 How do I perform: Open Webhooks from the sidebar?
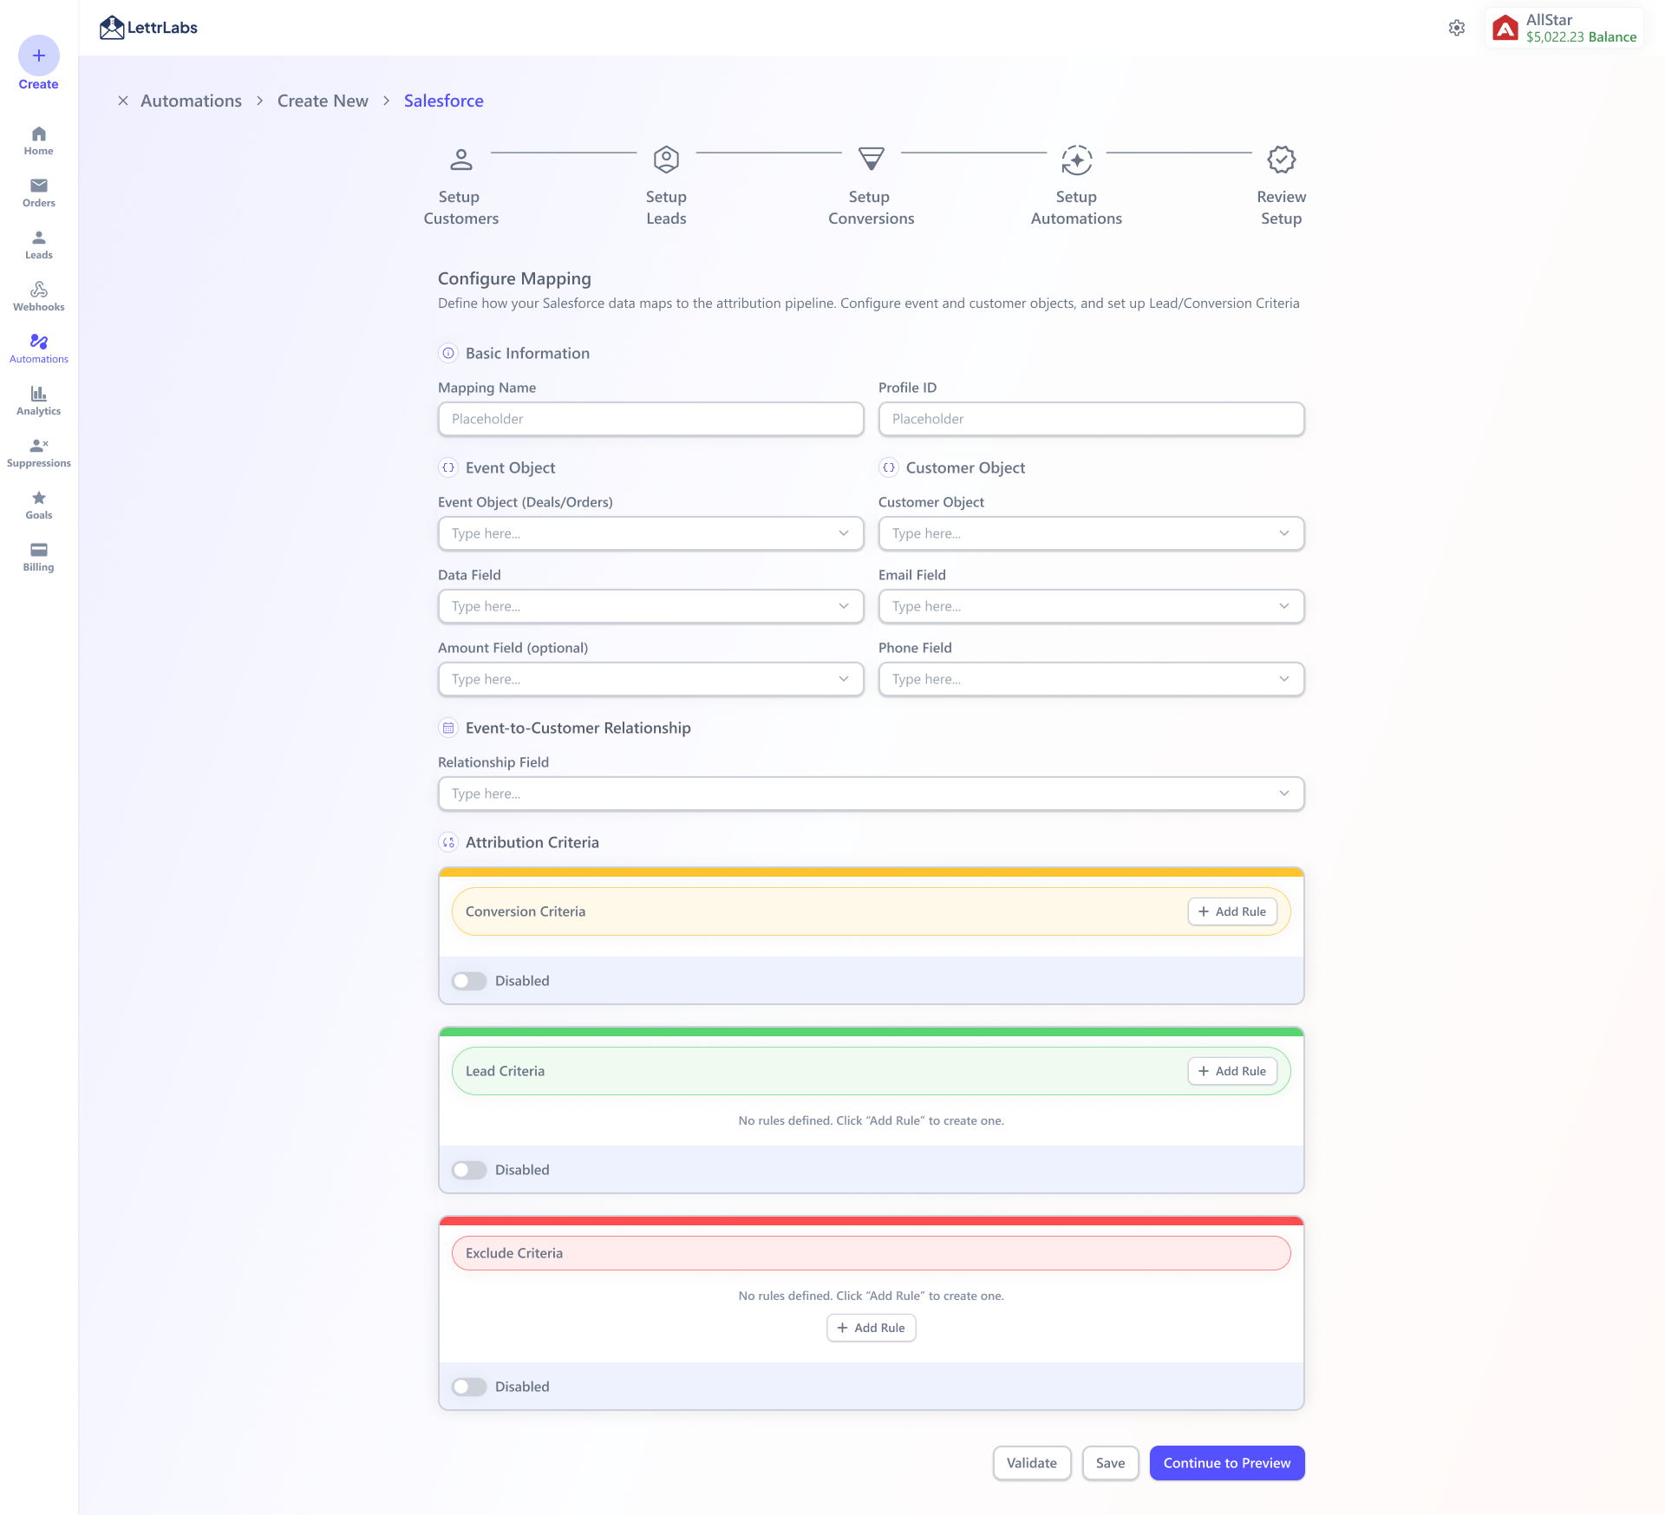click(38, 297)
